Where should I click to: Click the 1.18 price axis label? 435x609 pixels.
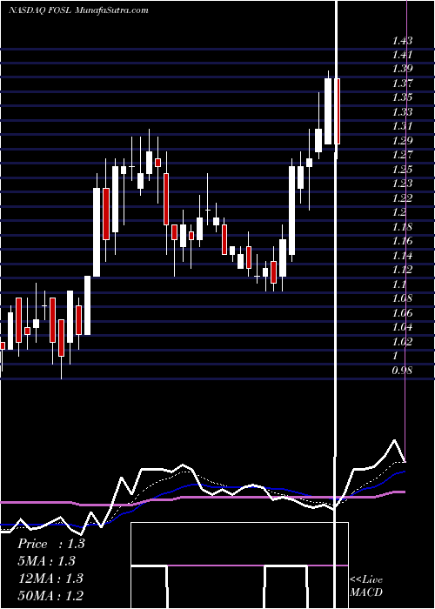pyautogui.click(x=402, y=227)
